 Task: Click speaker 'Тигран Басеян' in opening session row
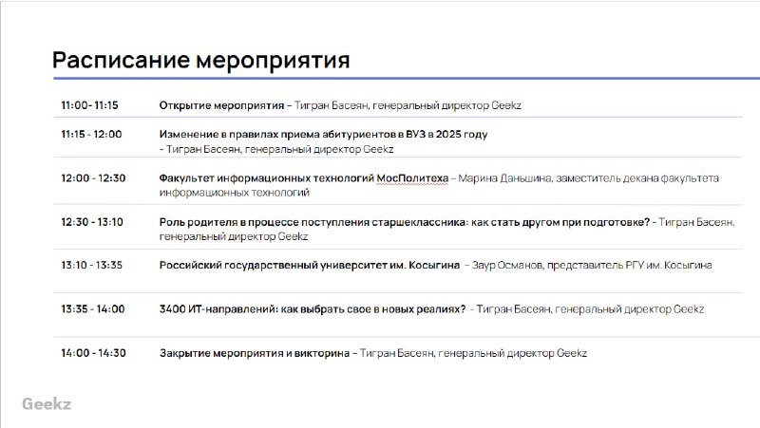(x=331, y=105)
